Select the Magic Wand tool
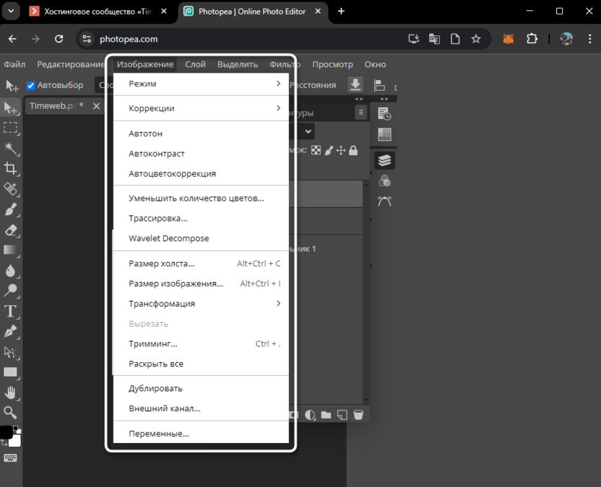 [x=11, y=149]
